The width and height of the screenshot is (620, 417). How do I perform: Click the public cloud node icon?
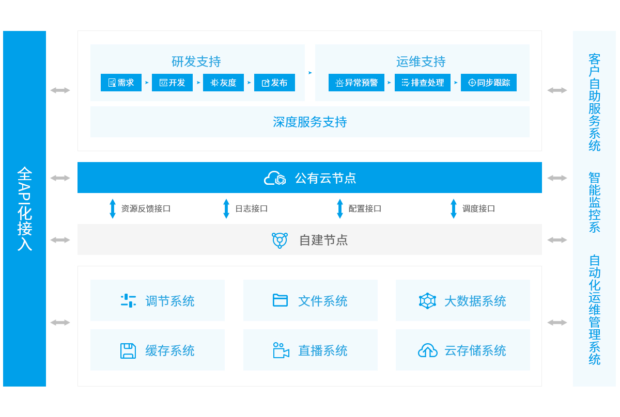[275, 178]
